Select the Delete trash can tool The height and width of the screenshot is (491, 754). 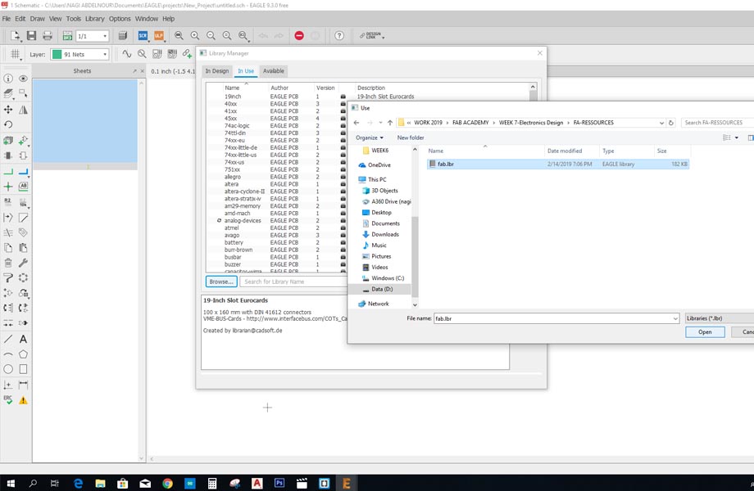(x=8, y=263)
